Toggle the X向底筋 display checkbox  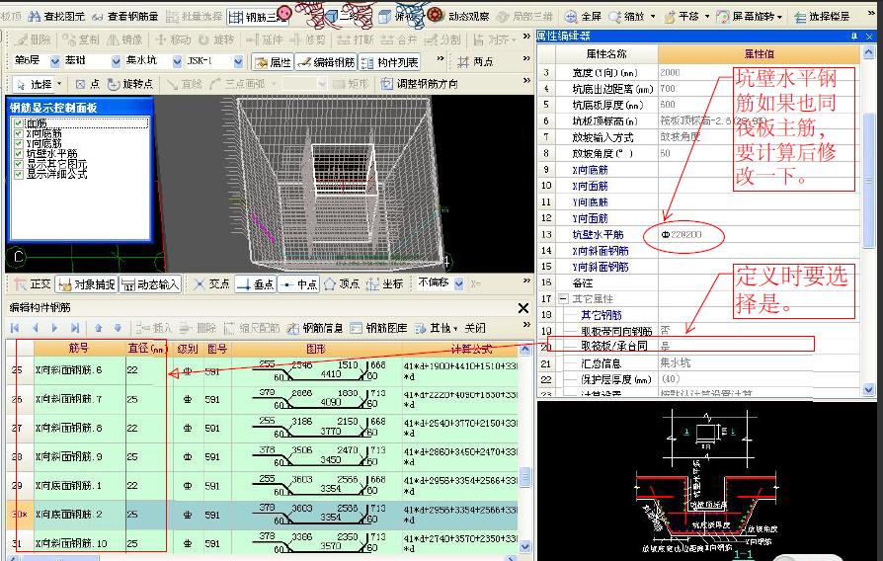[x=19, y=133]
